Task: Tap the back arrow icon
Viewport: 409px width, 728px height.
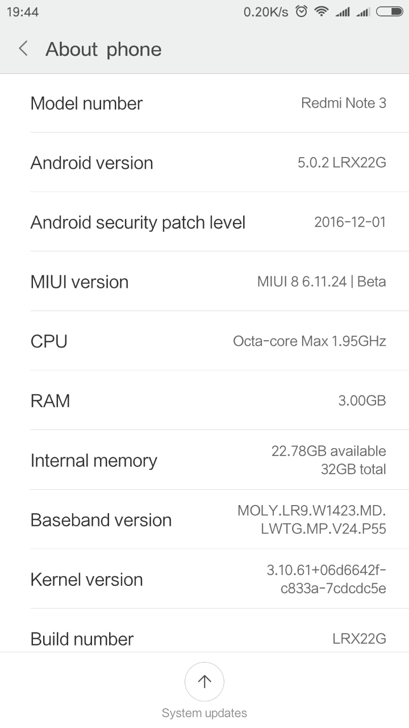Action: point(23,49)
